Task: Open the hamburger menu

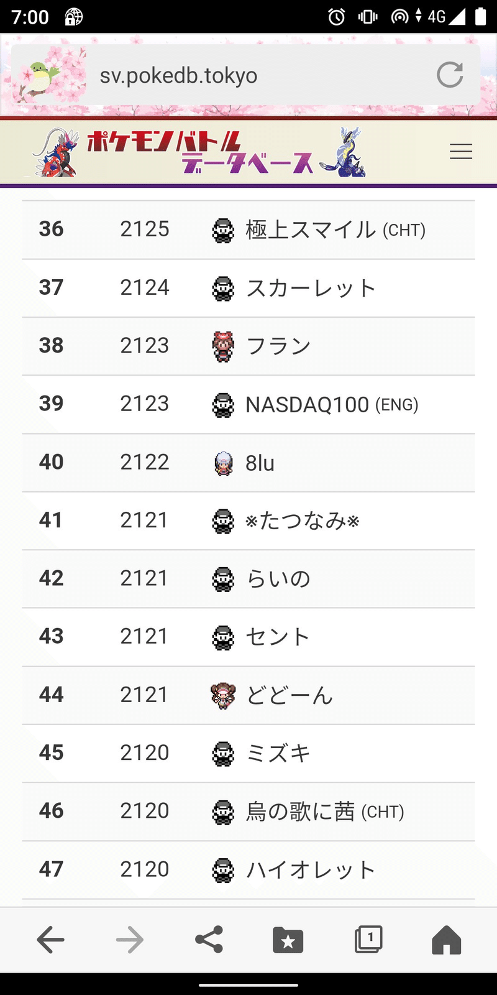Action: point(461,152)
